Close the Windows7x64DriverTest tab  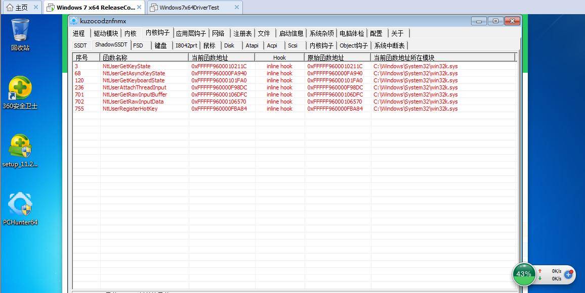(x=236, y=8)
